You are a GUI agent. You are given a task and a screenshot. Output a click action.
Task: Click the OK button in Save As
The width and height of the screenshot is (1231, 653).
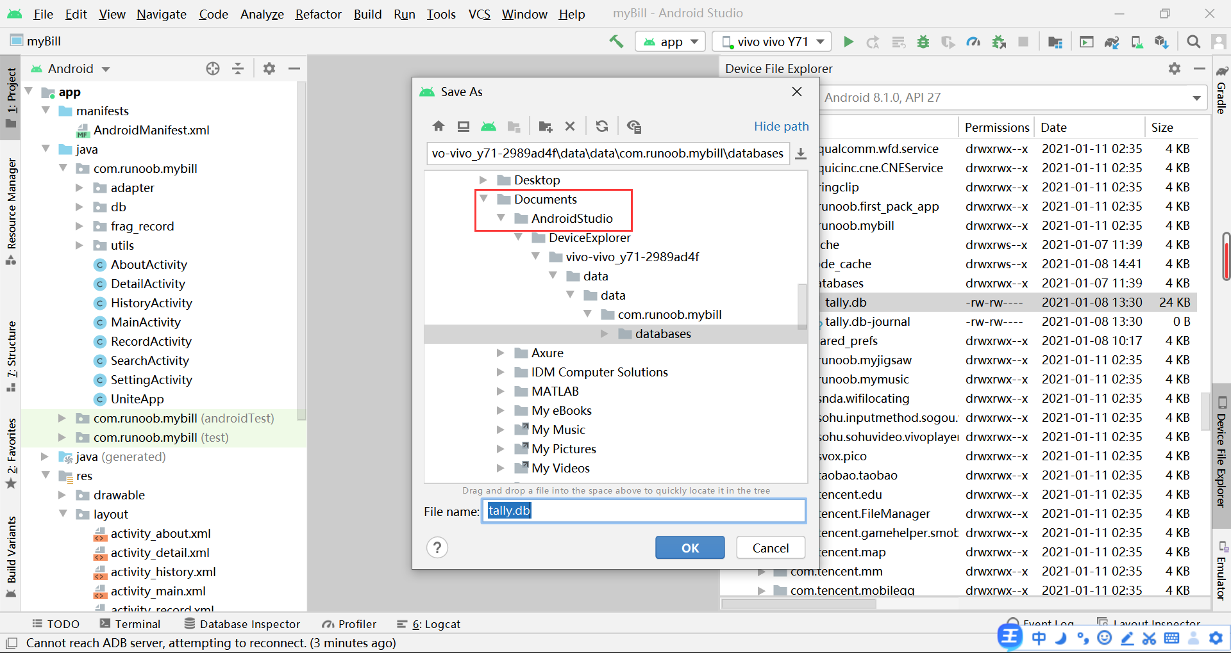[x=690, y=548]
